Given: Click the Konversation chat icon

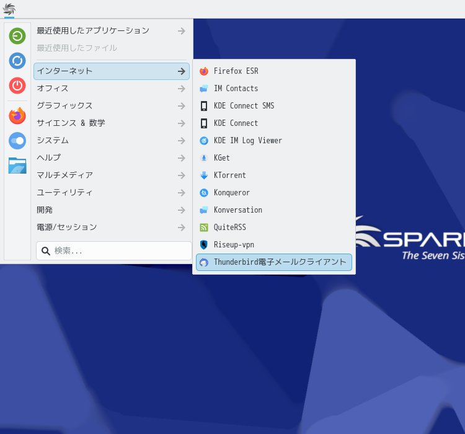Looking at the screenshot, I should 204,210.
